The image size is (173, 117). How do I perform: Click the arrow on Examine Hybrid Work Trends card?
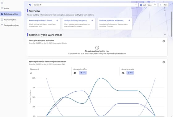[x=57, y=20]
